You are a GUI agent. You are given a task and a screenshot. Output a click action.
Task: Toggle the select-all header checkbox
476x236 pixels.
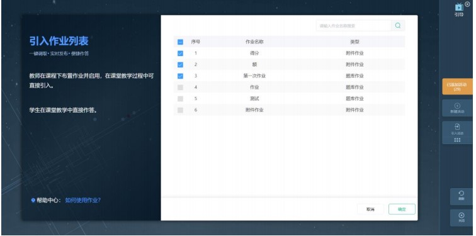[x=180, y=42]
